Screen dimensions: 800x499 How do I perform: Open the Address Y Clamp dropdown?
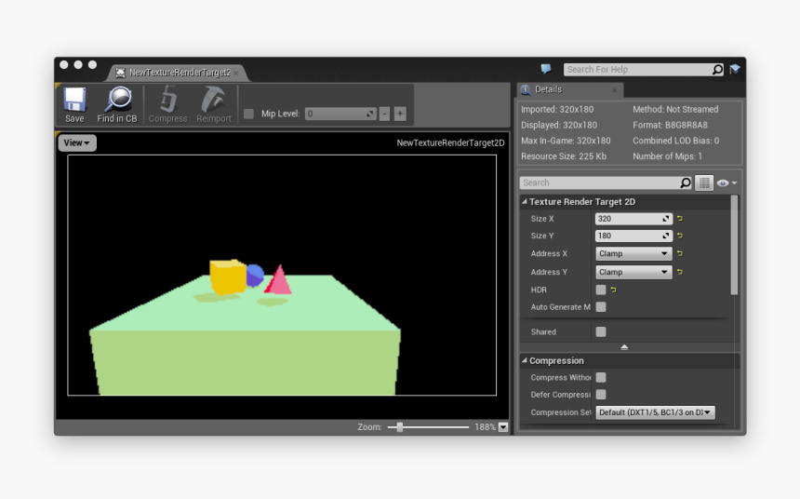click(x=633, y=272)
